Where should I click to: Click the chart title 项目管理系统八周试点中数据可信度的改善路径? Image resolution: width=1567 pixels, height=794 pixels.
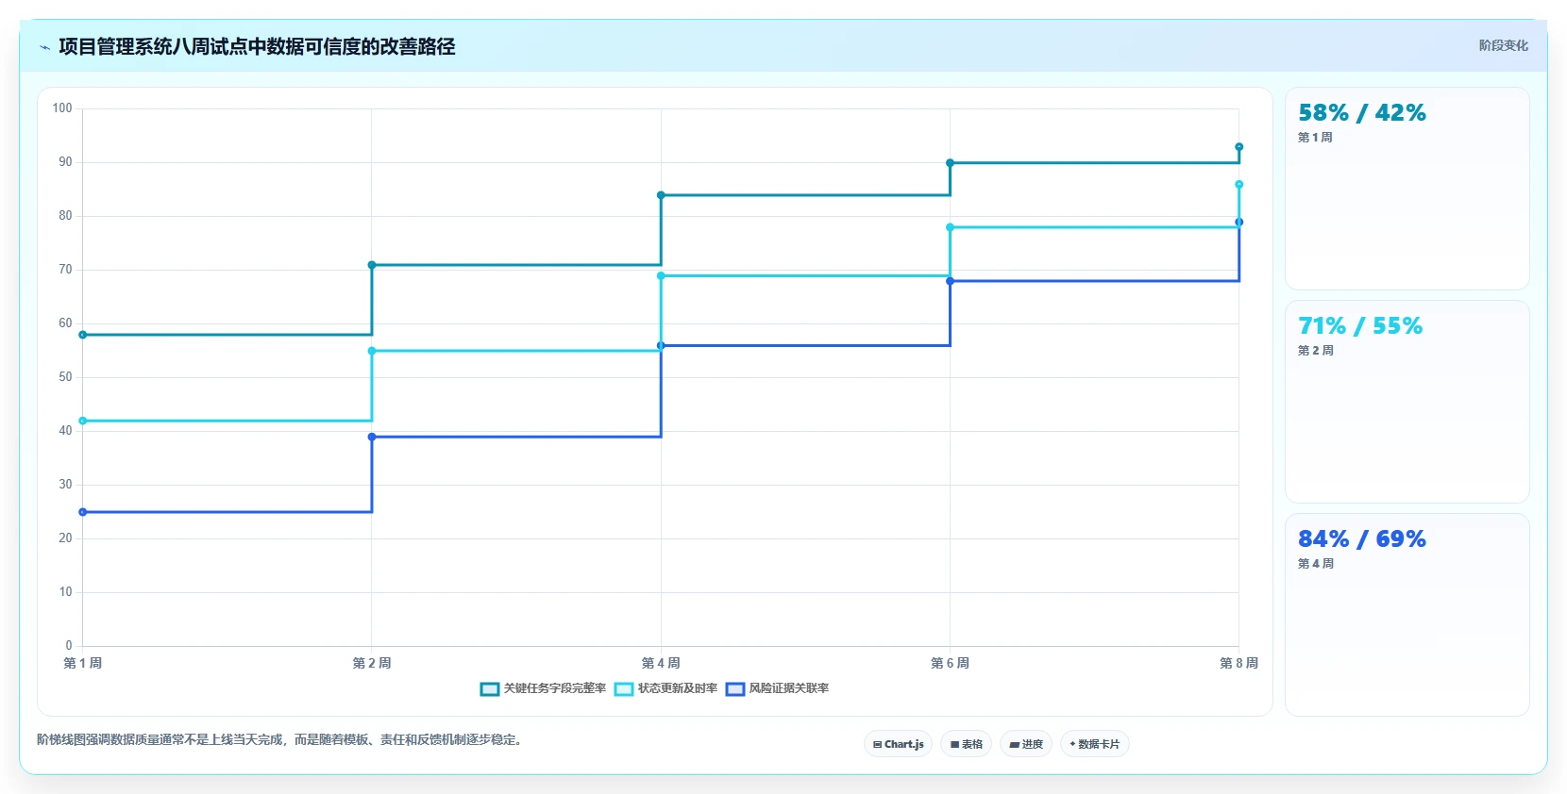(257, 47)
